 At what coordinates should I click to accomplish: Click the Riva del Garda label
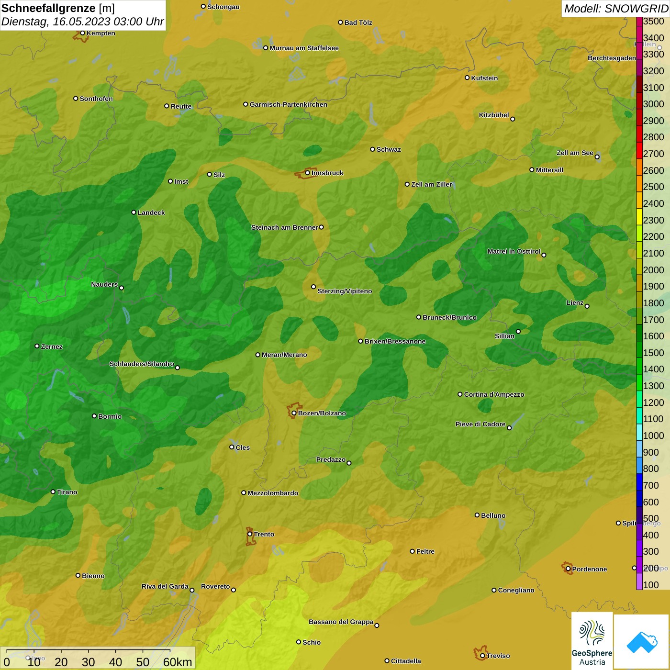tap(165, 586)
